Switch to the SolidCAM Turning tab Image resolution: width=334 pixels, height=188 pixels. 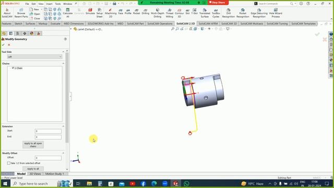tap(277, 23)
